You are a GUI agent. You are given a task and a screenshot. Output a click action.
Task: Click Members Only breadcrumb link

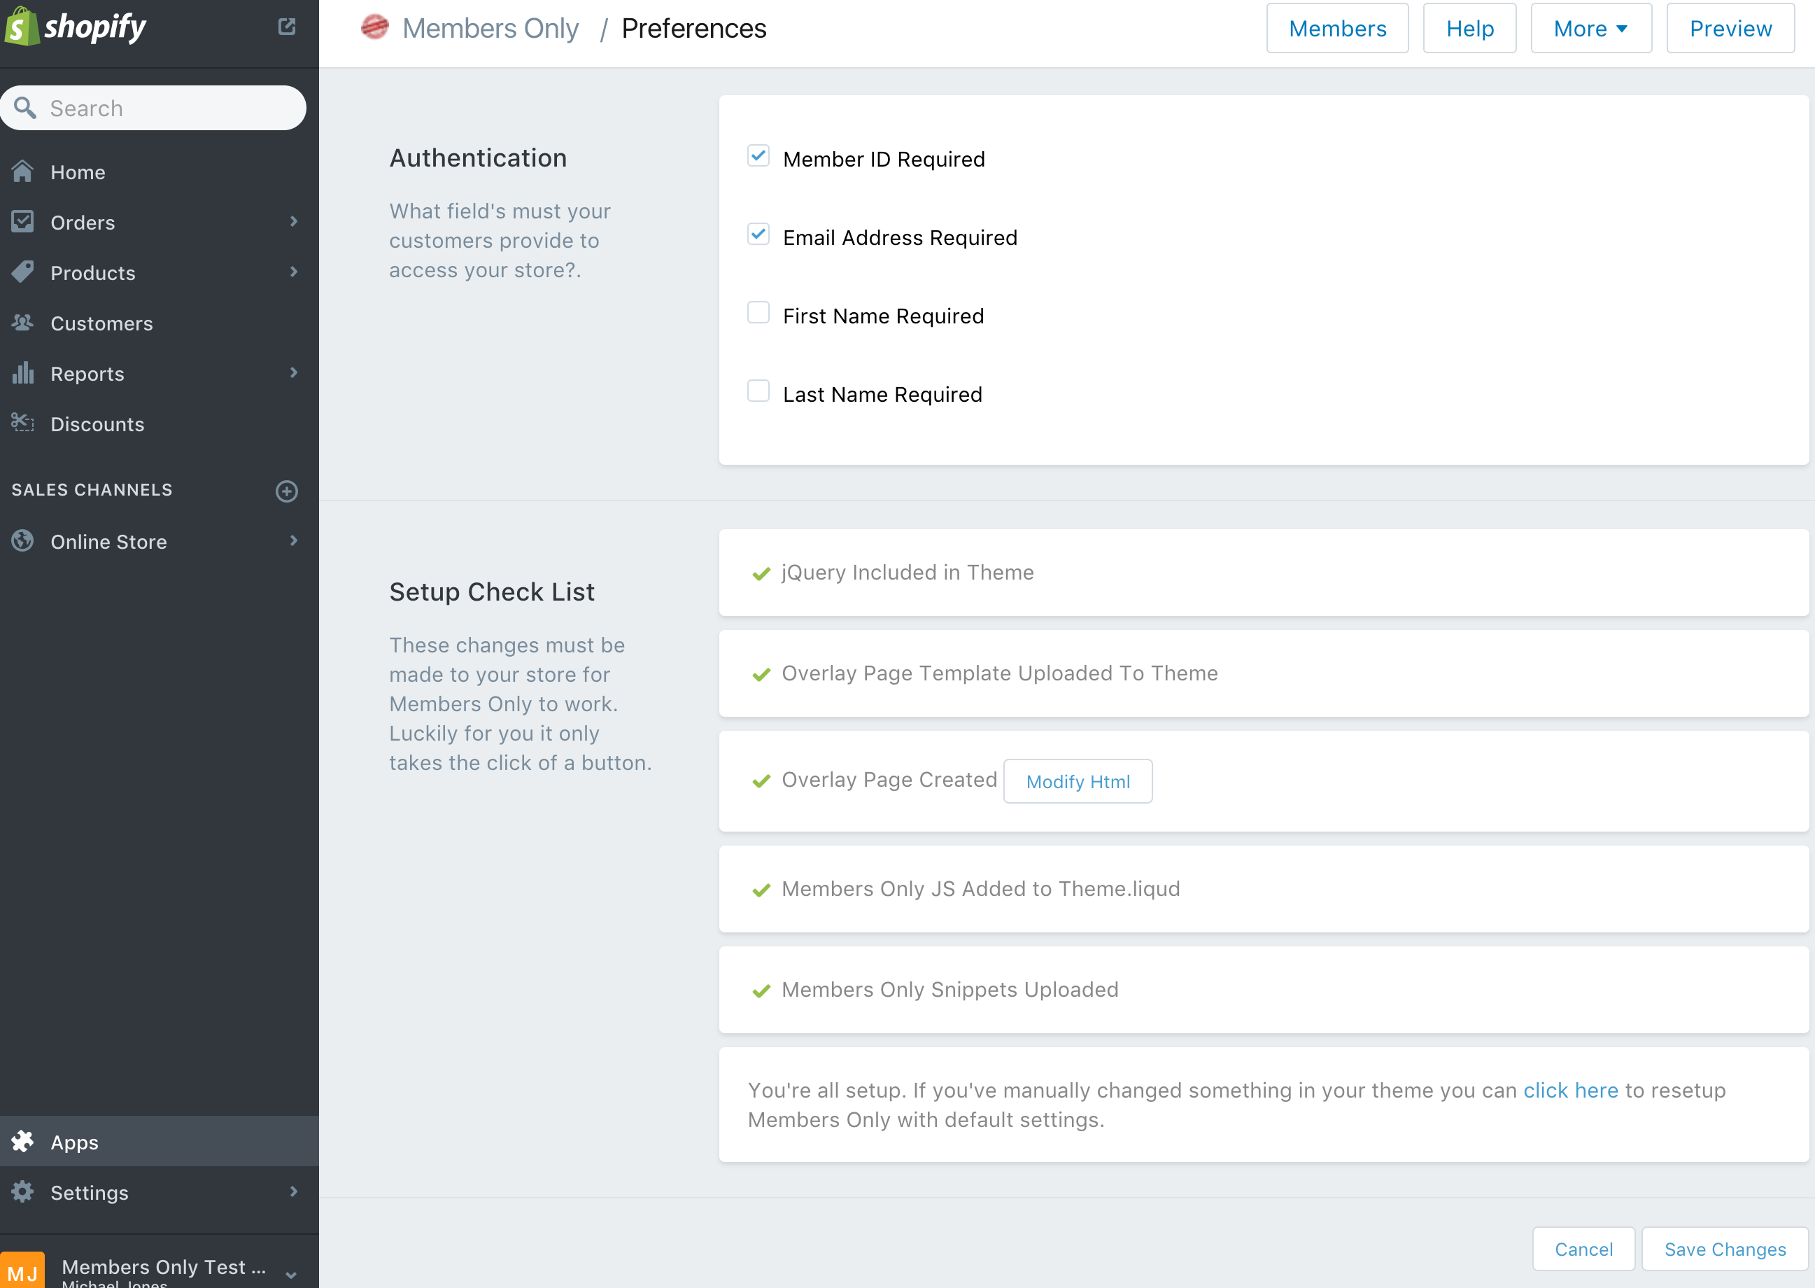pos(490,28)
